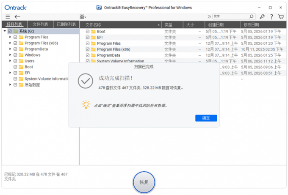This screenshot has height=195, width=288.
Task: Uncheck the 系统 (G:) tree checkbox
Action: click(x=10, y=31)
